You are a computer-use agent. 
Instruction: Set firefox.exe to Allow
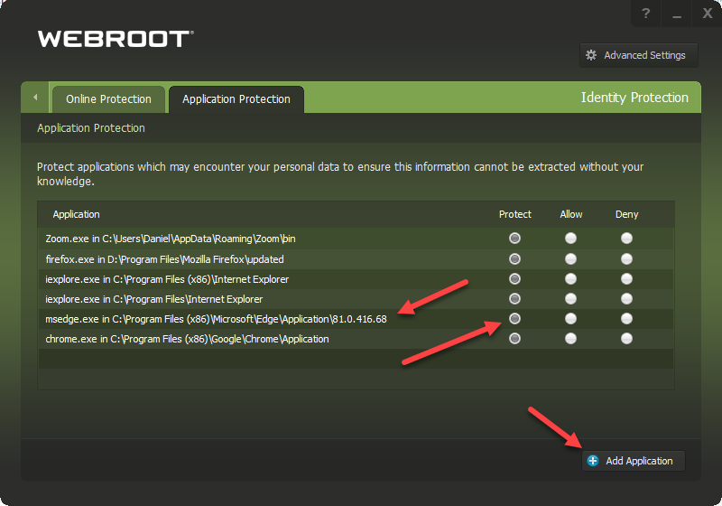tap(570, 259)
